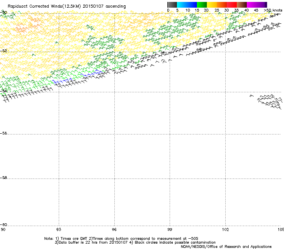Click the longitude label '99'
The height and width of the screenshot is (249, 284).
click(x=170, y=229)
